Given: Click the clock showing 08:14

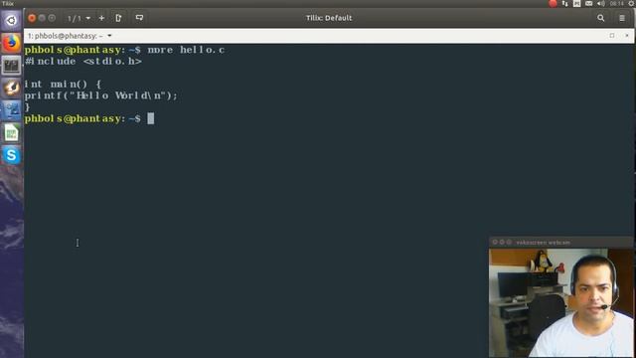Looking at the screenshot, I should (616, 4).
